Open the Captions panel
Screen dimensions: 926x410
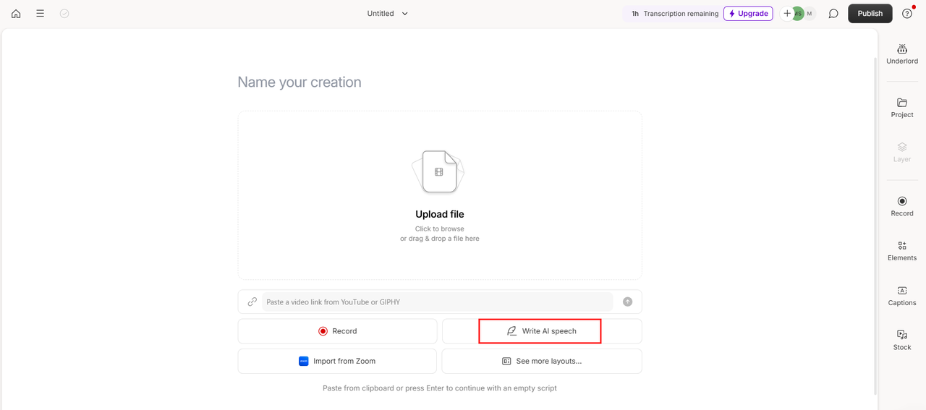coord(902,296)
